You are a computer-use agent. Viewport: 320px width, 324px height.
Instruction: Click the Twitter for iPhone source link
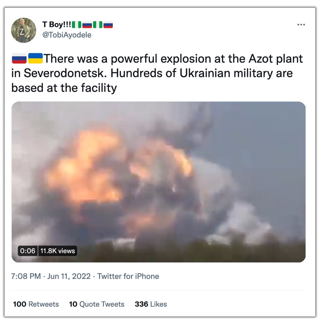click(128, 276)
